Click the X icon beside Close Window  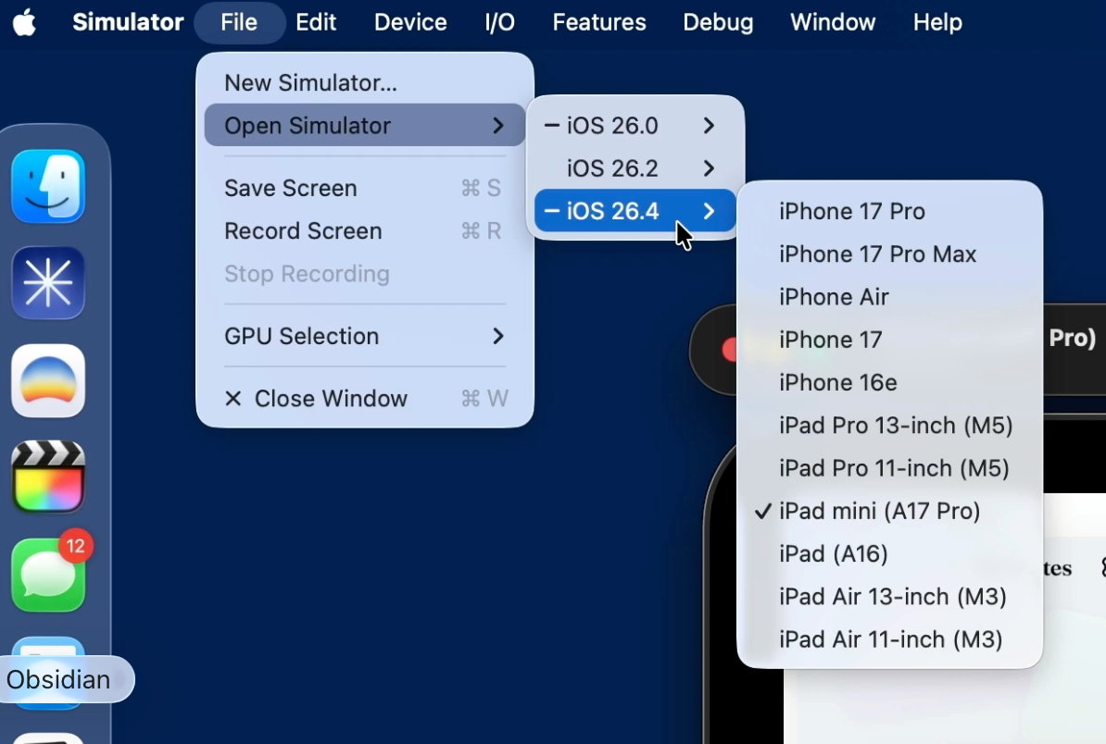coord(233,399)
